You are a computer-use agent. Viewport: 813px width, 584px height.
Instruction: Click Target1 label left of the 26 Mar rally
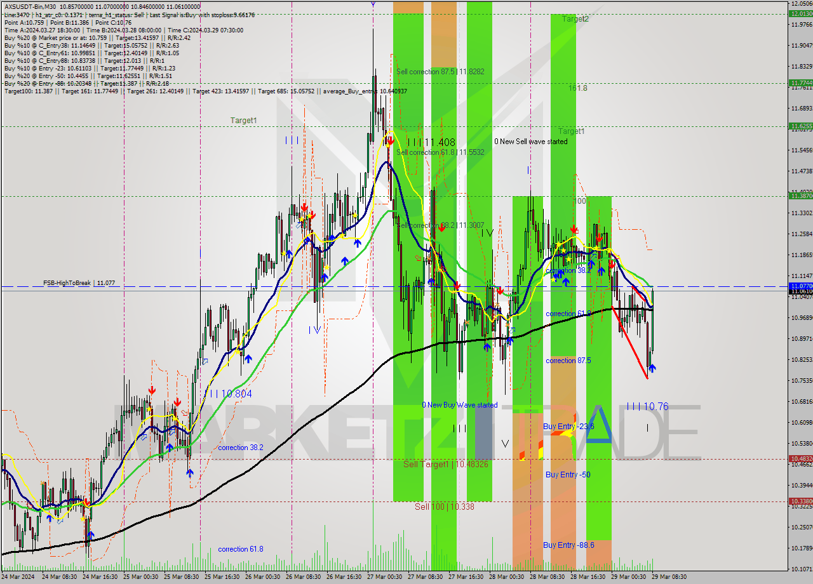tap(243, 120)
